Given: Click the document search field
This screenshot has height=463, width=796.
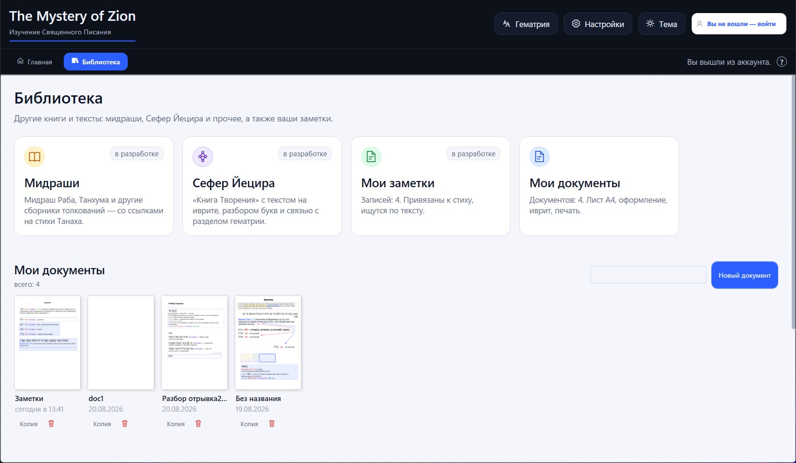Looking at the screenshot, I should point(648,275).
